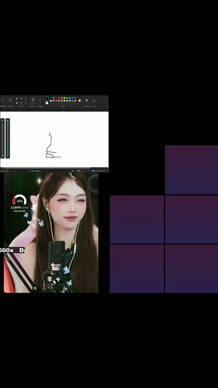Open the Brushes tool
The width and height of the screenshot is (218, 388).
[33, 101]
